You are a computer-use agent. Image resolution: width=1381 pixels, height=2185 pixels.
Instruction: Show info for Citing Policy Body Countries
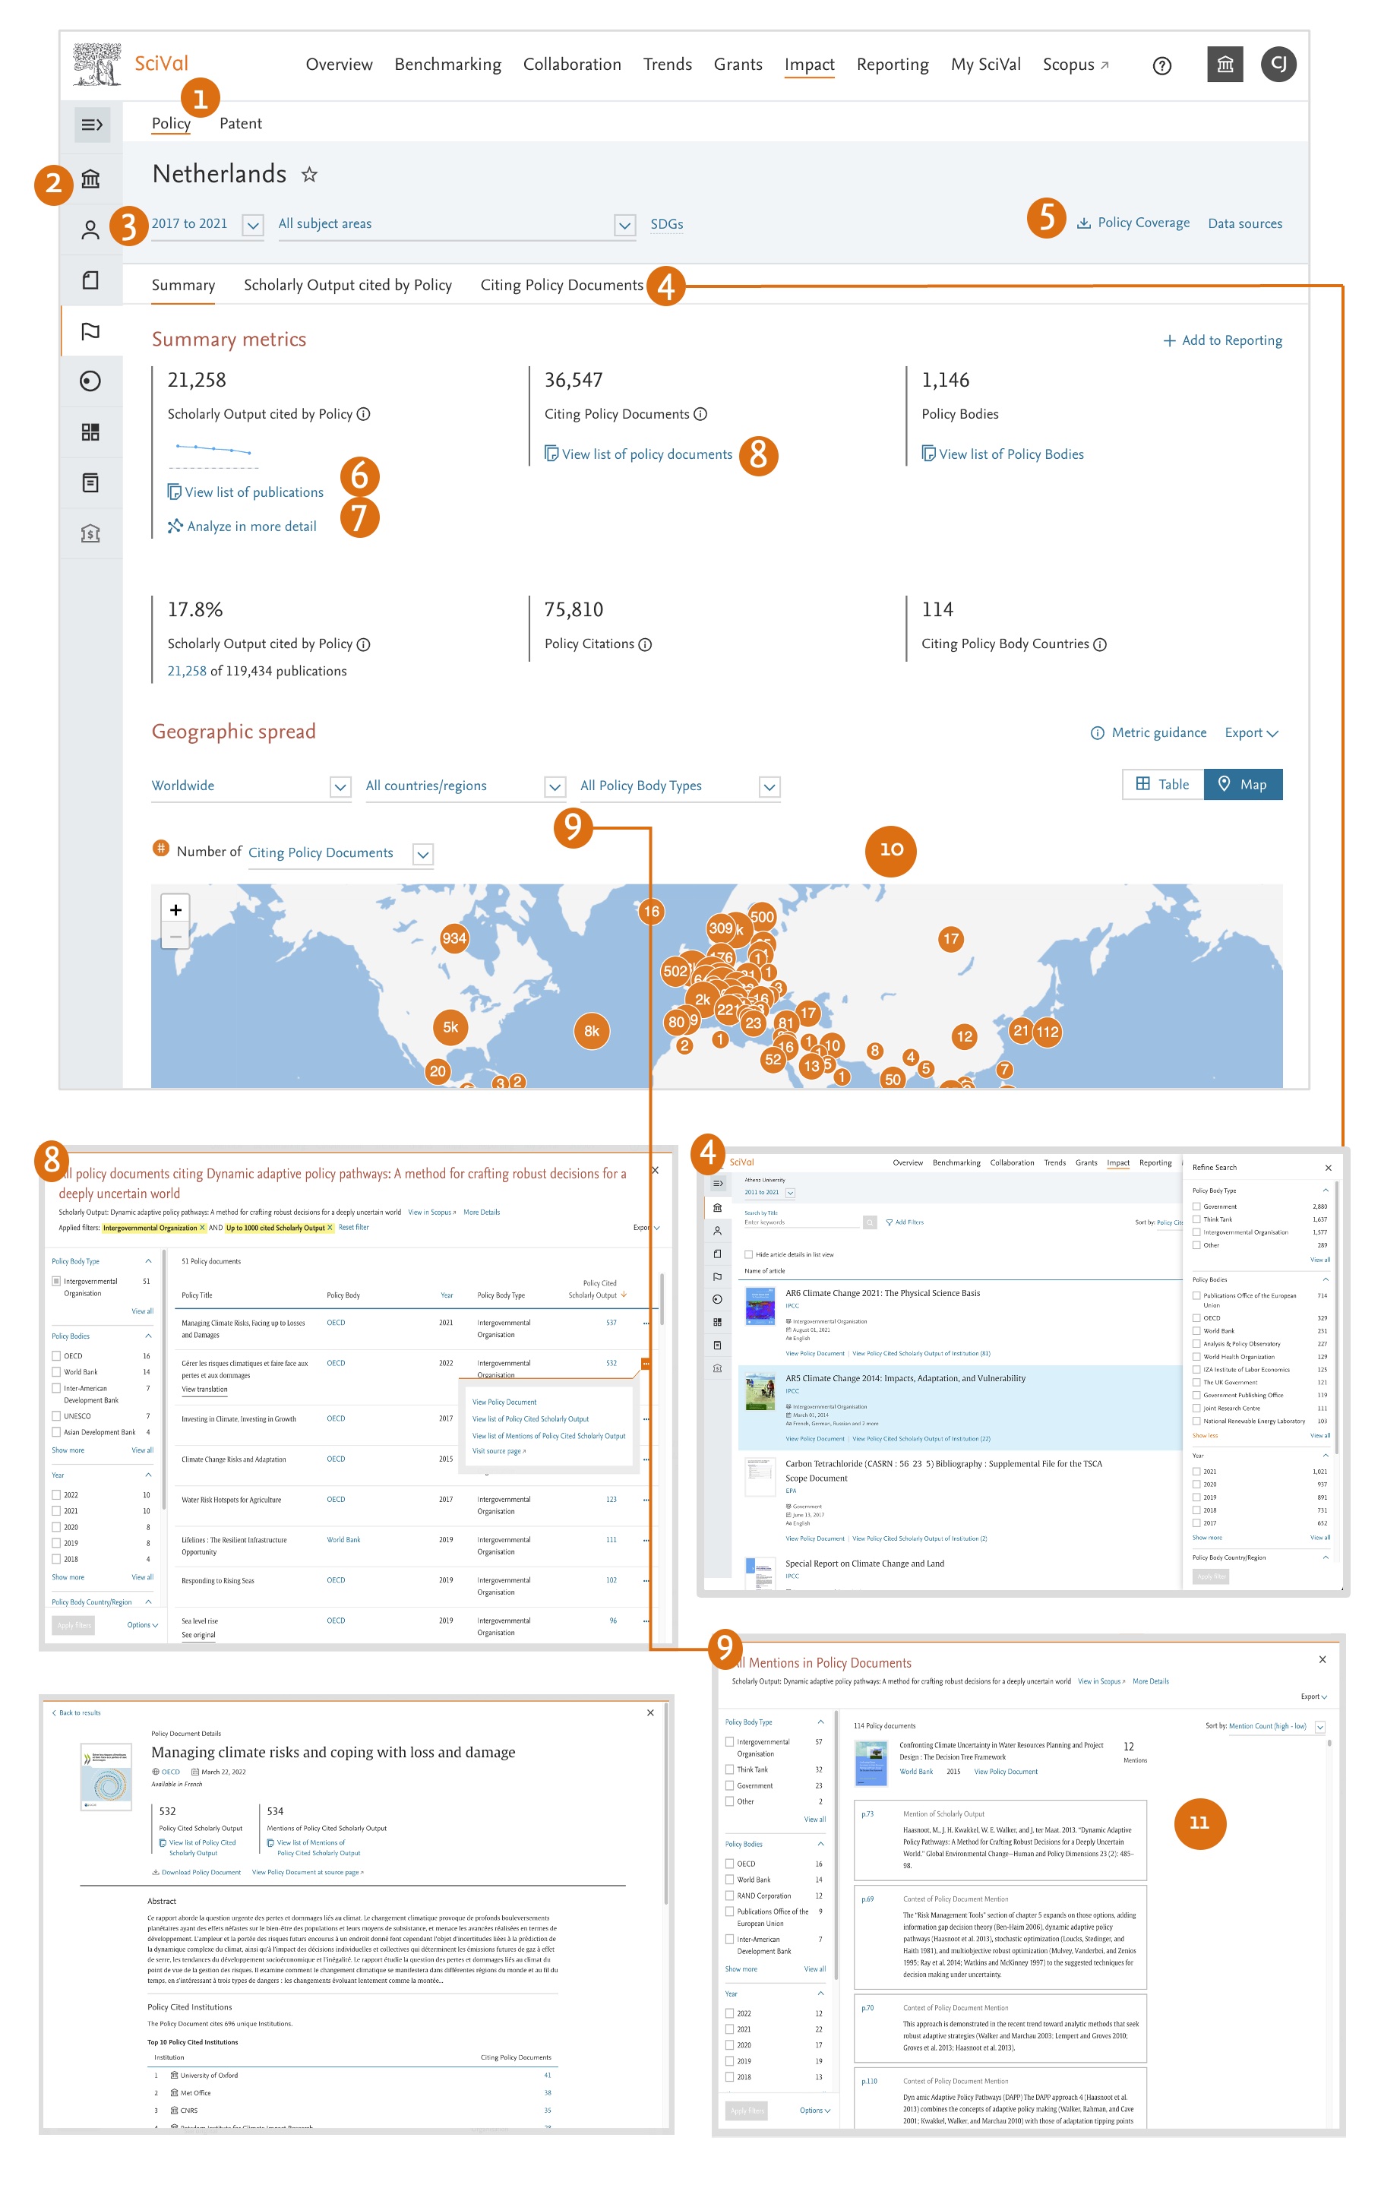tap(1100, 644)
